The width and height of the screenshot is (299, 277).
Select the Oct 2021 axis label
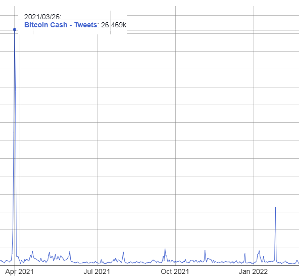pyautogui.click(x=175, y=271)
